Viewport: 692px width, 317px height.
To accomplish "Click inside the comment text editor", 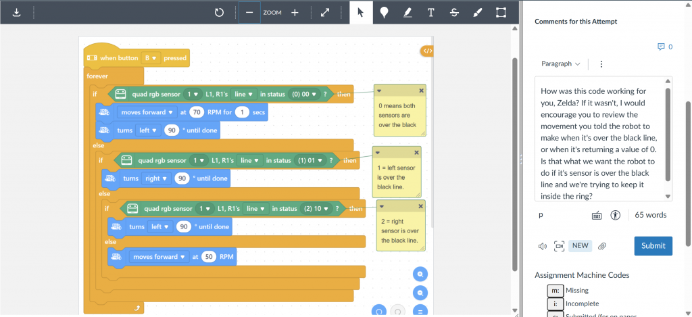I will point(600,139).
